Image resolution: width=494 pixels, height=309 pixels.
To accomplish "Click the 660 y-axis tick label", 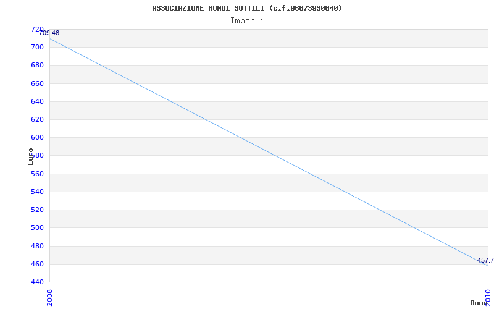I will 37,83.
